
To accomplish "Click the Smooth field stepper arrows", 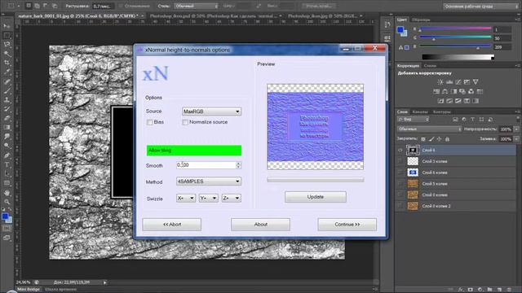I will click(238, 165).
